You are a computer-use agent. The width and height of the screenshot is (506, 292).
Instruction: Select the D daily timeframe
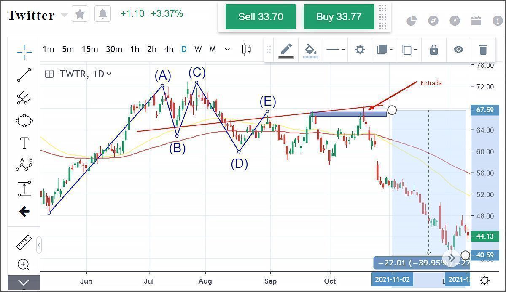tap(184, 49)
